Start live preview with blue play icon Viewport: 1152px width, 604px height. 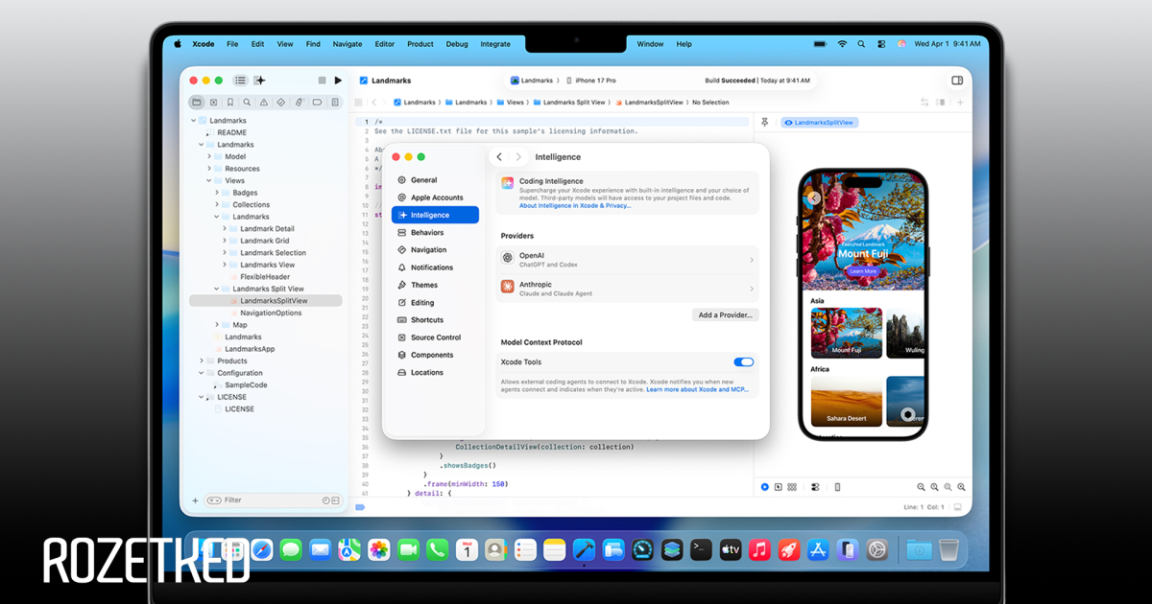[x=765, y=487]
